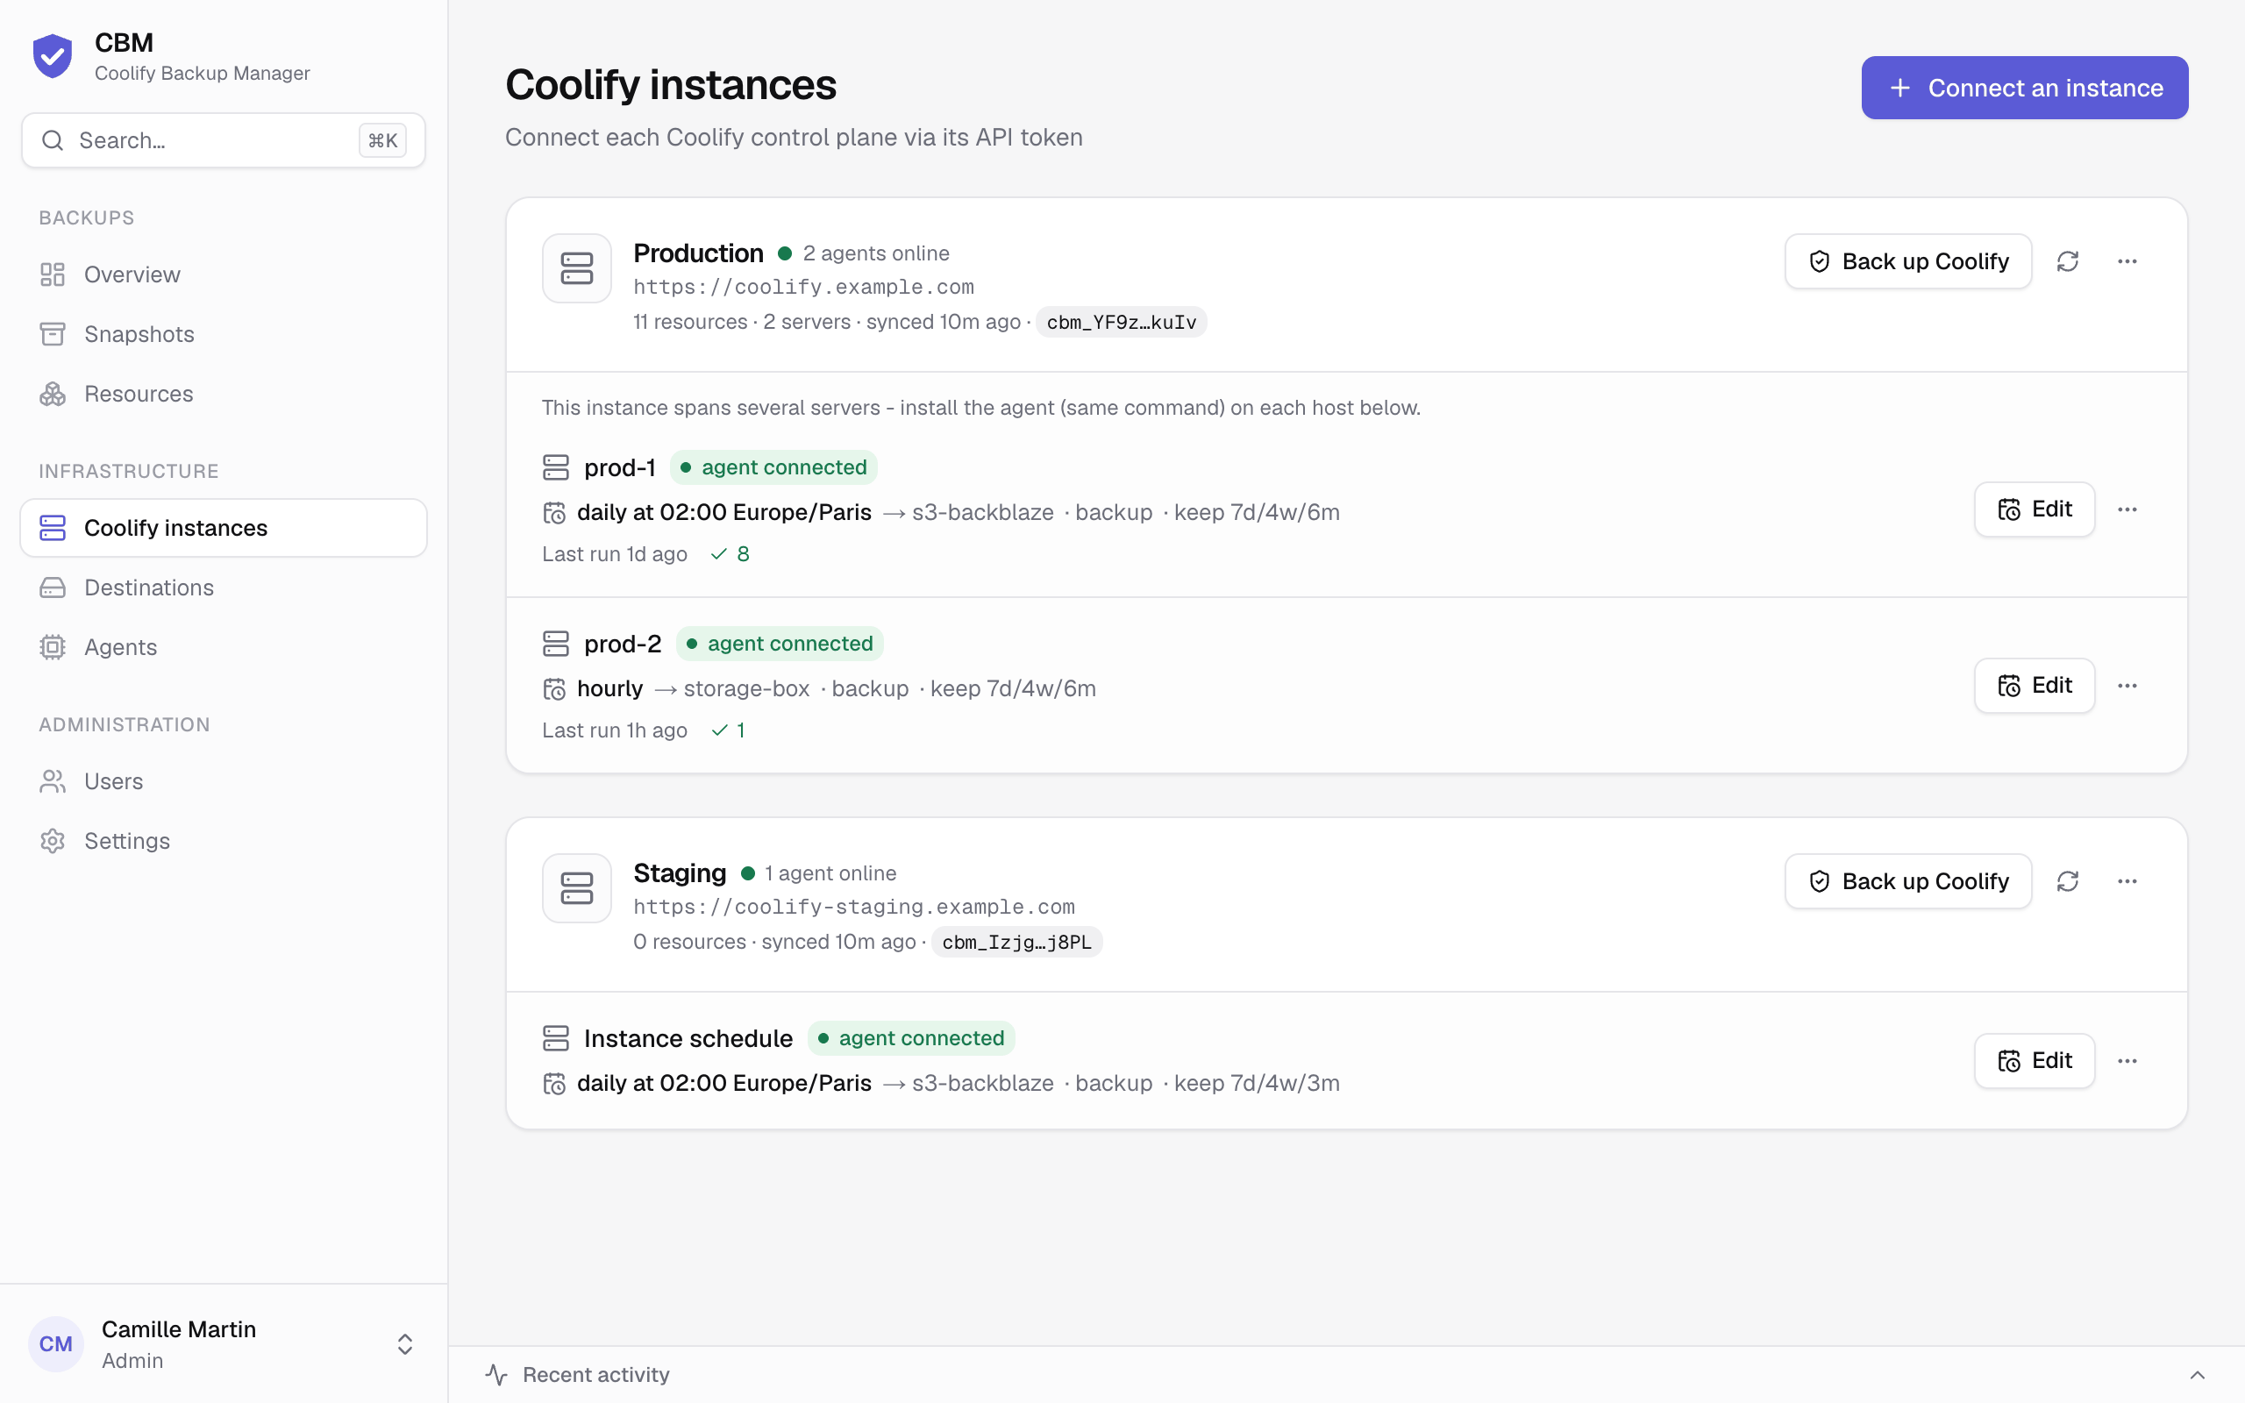The image size is (2245, 1403).
Task: Click the Production server icon tile
Action: tap(577, 268)
